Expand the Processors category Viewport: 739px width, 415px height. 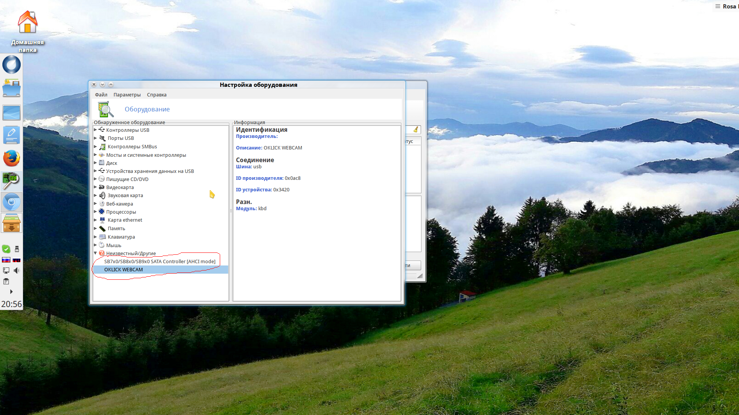tap(95, 212)
